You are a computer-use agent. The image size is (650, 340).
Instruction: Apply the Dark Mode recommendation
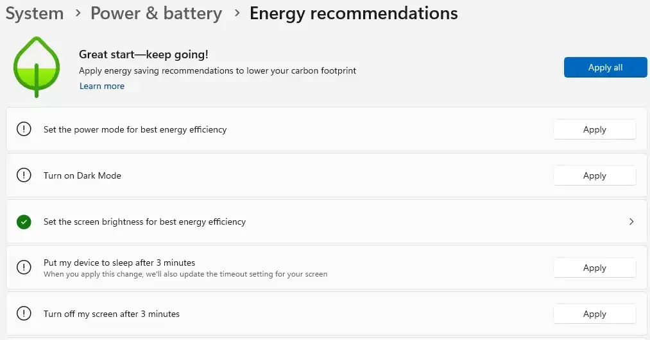tap(594, 175)
